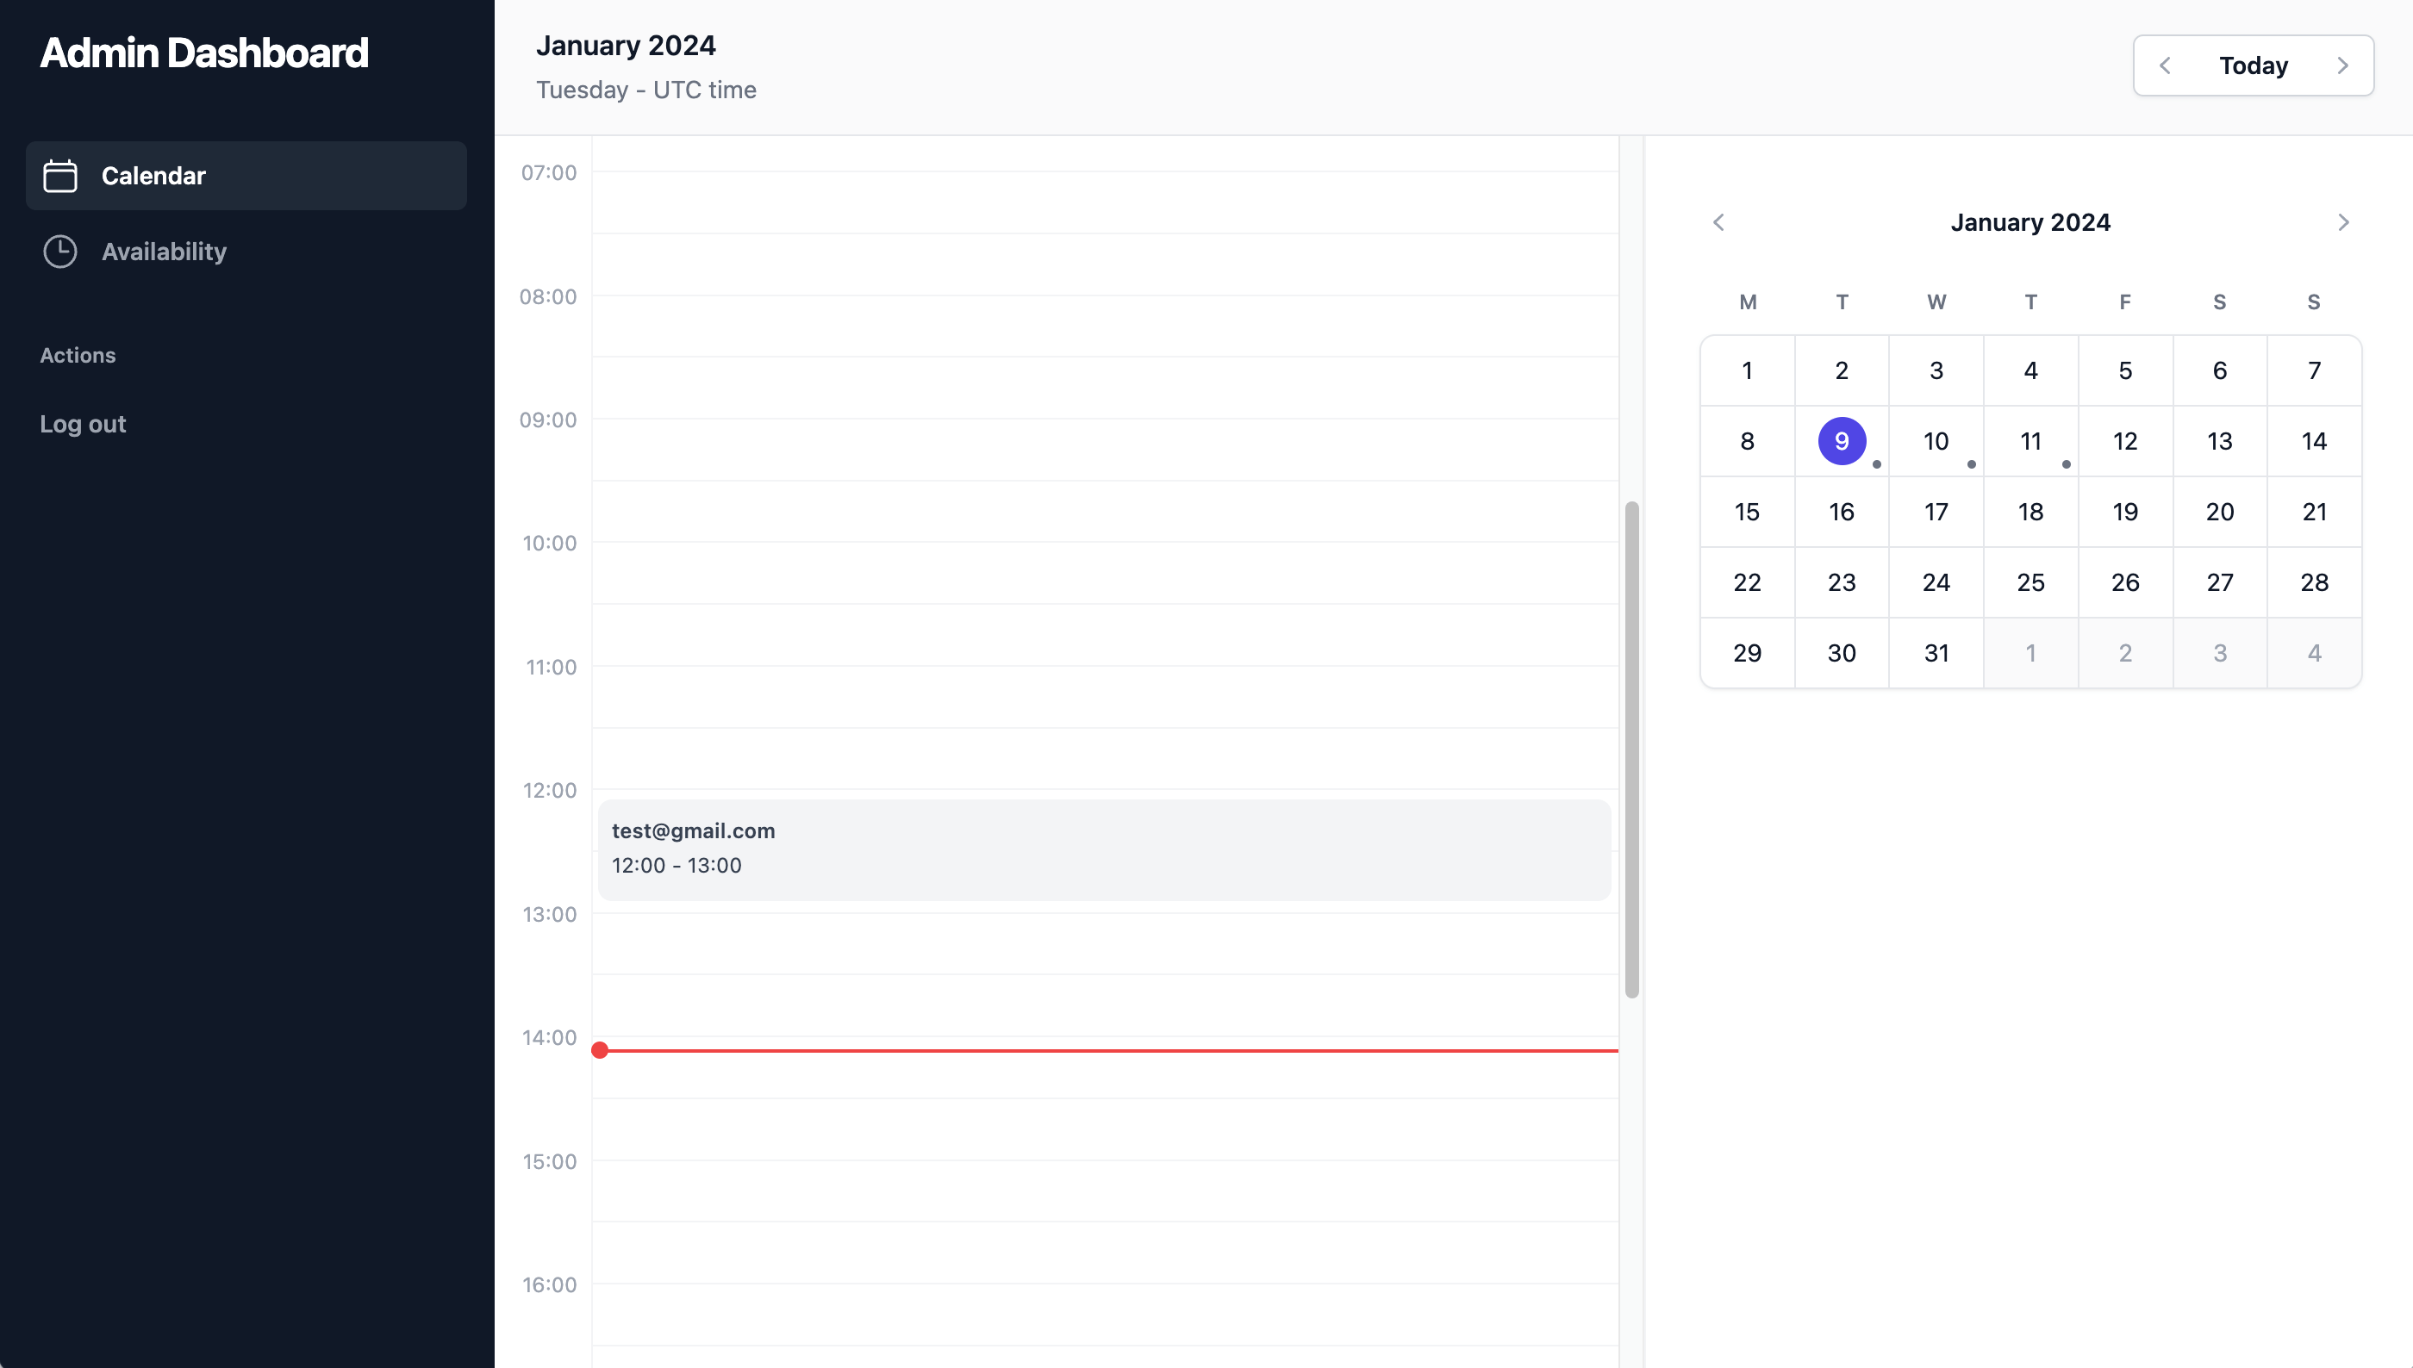Image resolution: width=2413 pixels, height=1368 pixels.
Task: Show the next month in the mini calendar
Action: pyautogui.click(x=2342, y=222)
